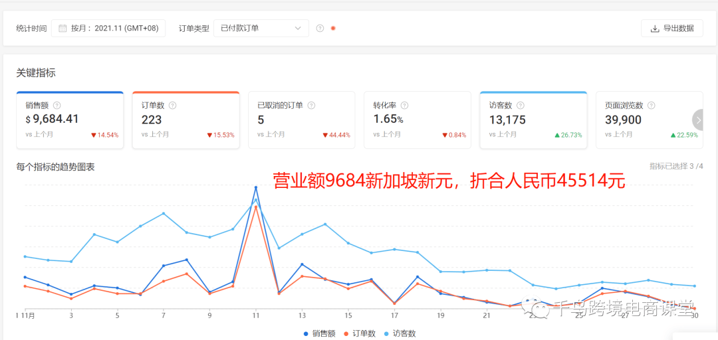The height and width of the screenshot is (340, 718).
Task: Click help icon beside 访客数
Action: (520, 105)
